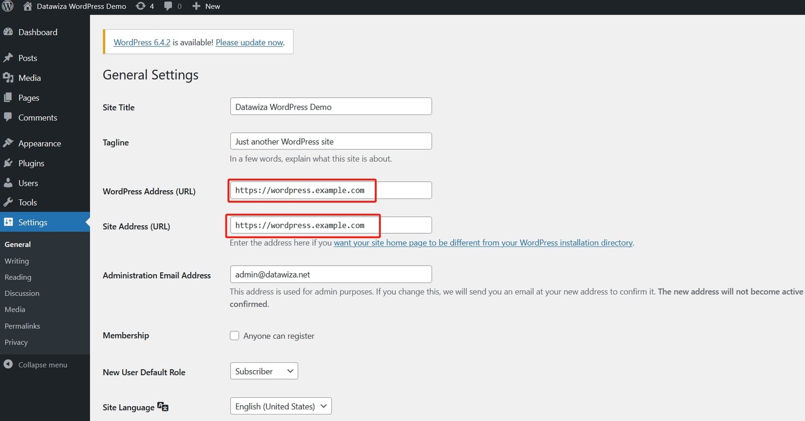Click the WordPress Address (URL) field
The height and width of the screenshot is (421, 805).
tap(331, 190)
